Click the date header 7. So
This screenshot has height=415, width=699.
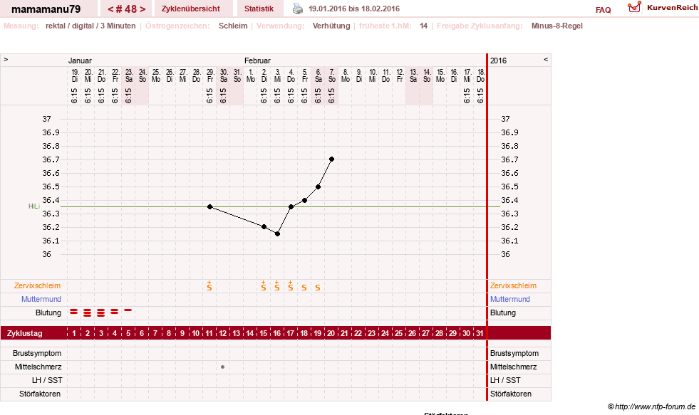(x=331, y=75)
